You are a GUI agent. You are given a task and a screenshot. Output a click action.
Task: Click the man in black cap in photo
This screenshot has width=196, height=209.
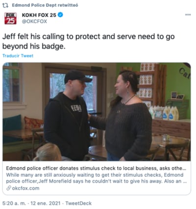click(x=68, y=115)
